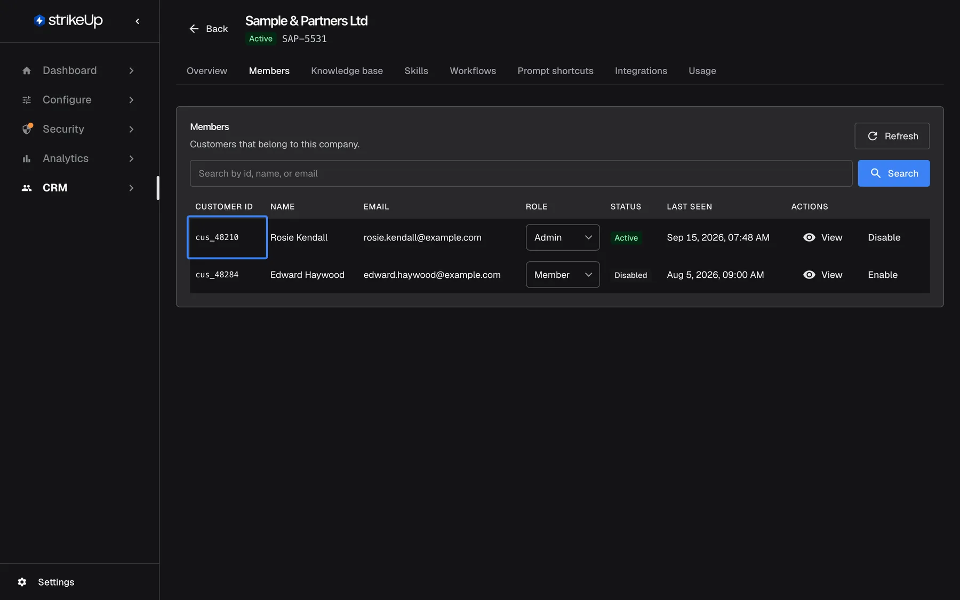Viewport: 960px width, 600px height.
Task: Expand the Analytics menu chevron
Action: [x=131, y=158]
